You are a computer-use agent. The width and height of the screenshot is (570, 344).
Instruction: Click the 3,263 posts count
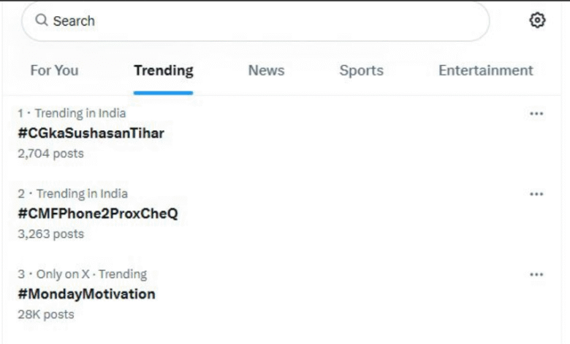[50, 234]
